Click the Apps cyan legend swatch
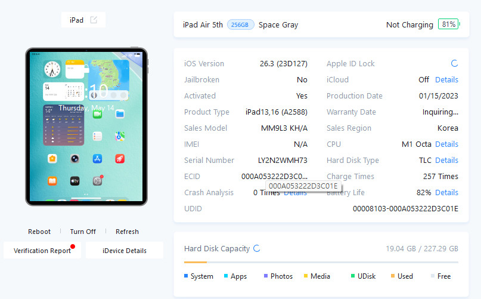The image size is (481, 299). (226, 276)
